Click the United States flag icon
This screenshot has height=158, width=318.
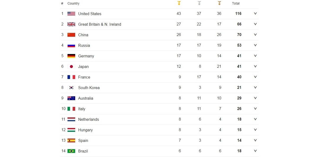point(71,14)
